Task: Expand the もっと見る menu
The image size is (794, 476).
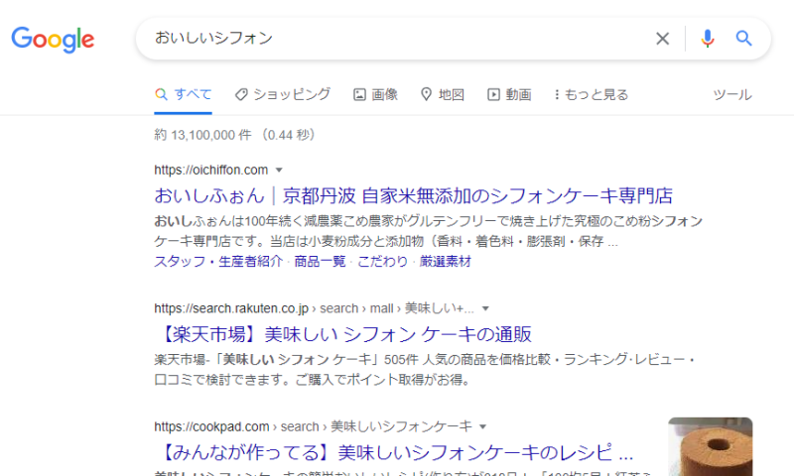Action: coord(591,94)
